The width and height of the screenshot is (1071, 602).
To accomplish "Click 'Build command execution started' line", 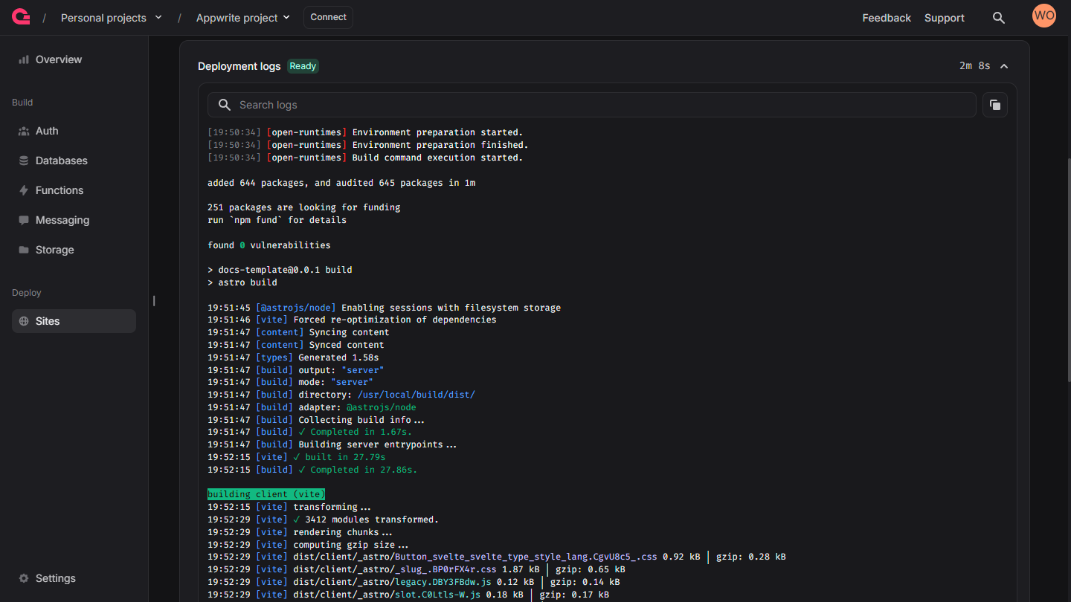I will click(365, 158).
